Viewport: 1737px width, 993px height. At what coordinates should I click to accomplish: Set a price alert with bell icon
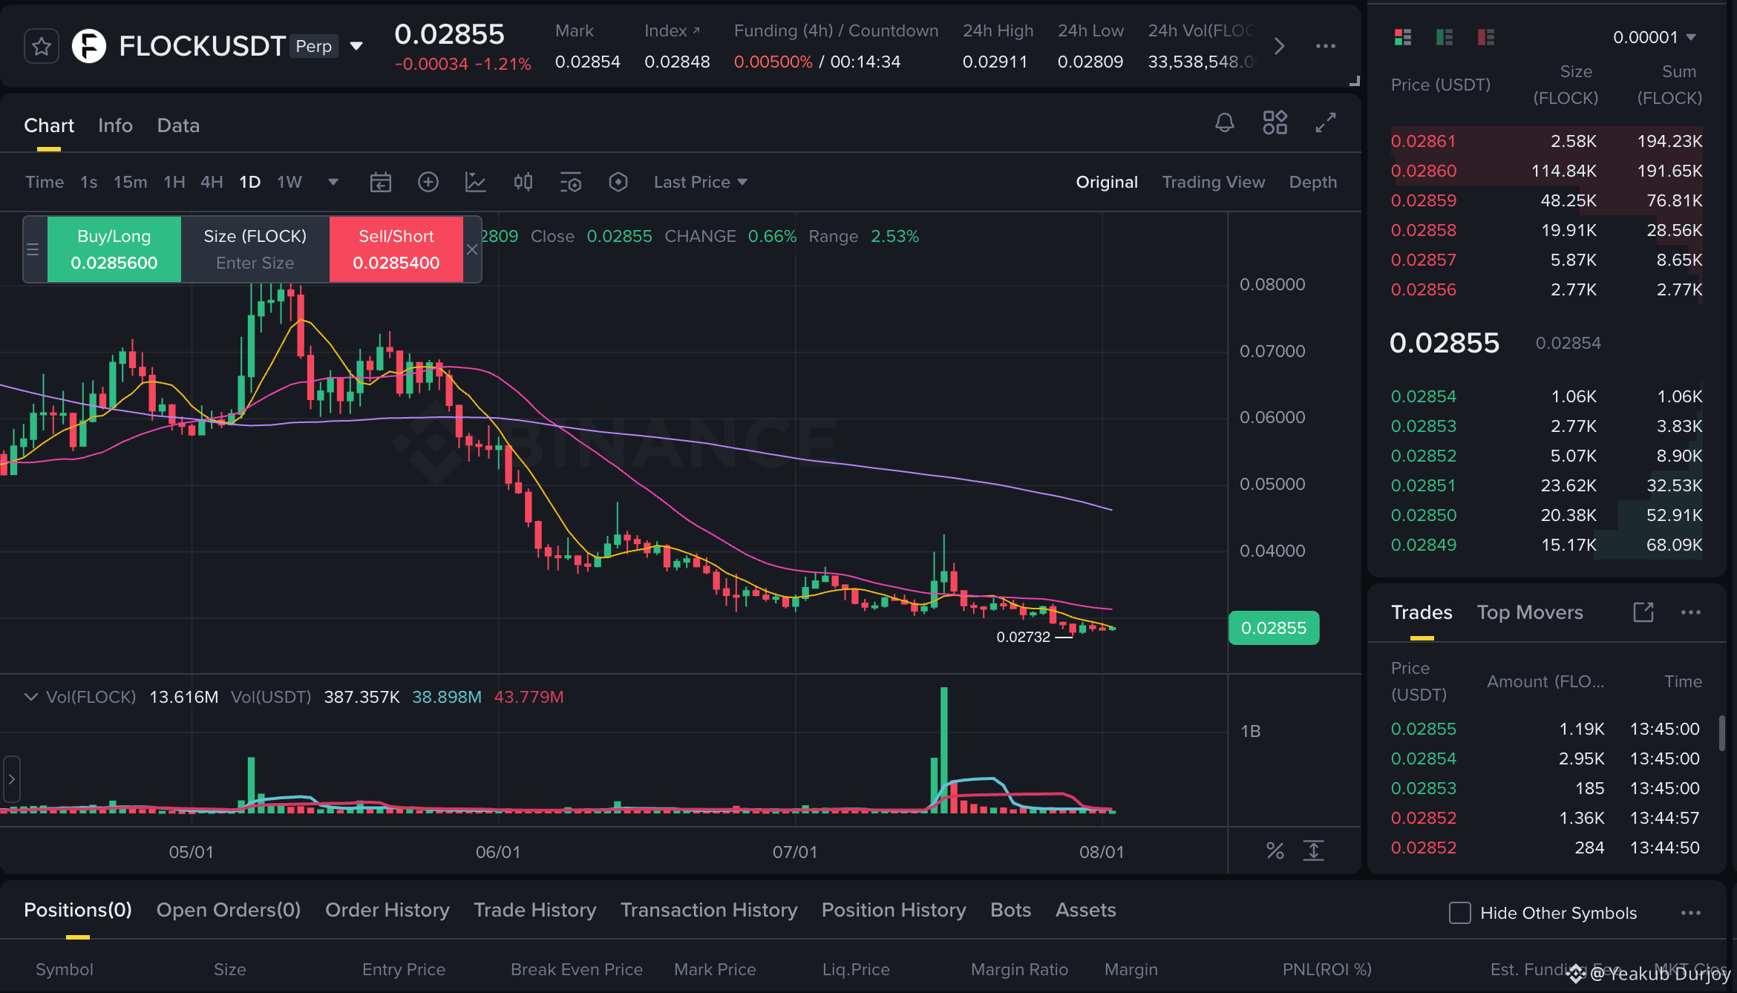pyautogui.click(x=1225, y=122)
